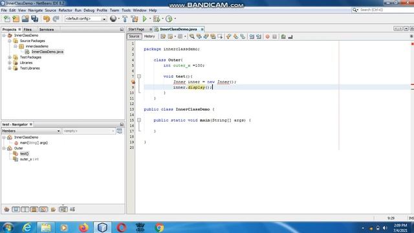
Task: Click the Redo arrow icon
Action: tap(56, 19)
